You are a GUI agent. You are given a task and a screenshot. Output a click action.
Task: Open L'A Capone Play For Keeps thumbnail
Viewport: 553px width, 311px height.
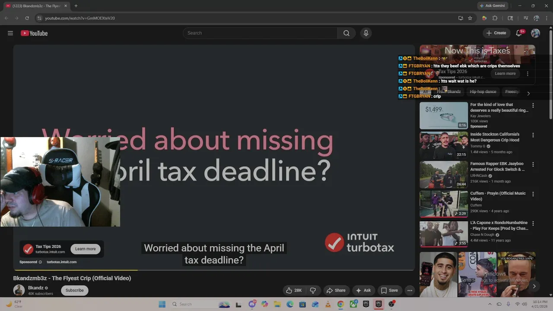[x=444, y=234]
